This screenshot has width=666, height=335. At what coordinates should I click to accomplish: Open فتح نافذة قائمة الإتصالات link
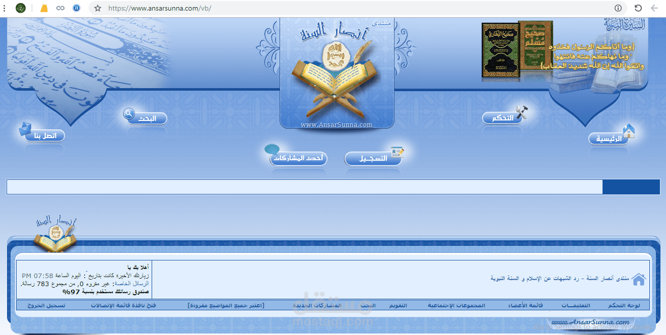(x=123, y=306)
